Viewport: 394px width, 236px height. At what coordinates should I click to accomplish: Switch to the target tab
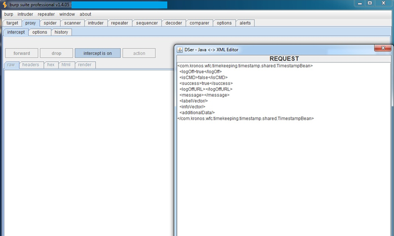pos(12,23)
